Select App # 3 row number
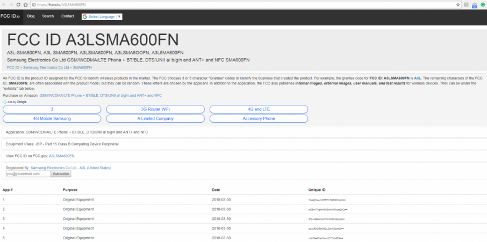487x242 pixels. (4, 219)
